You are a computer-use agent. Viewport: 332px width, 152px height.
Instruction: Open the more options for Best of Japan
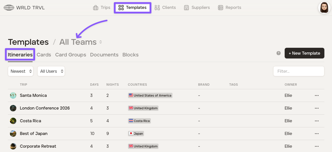pyautogui.click(x=317, y=134)
